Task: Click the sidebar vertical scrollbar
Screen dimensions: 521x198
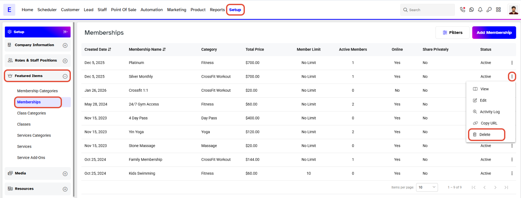Action: (x=74, y=110)
